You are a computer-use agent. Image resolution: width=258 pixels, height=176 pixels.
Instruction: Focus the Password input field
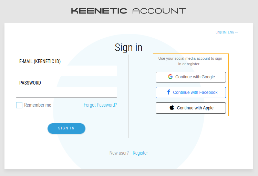(x=66, y=92)
